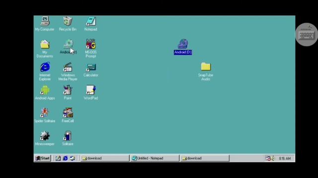Click the volume speaker tray icon
The image size is (318, 178).
point(272,158)
